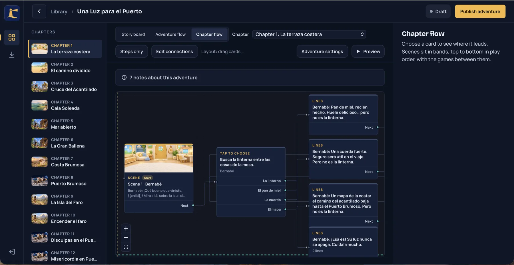Click the download icon in sidebar
Screen dimensions: 514x265
(12, 54)
